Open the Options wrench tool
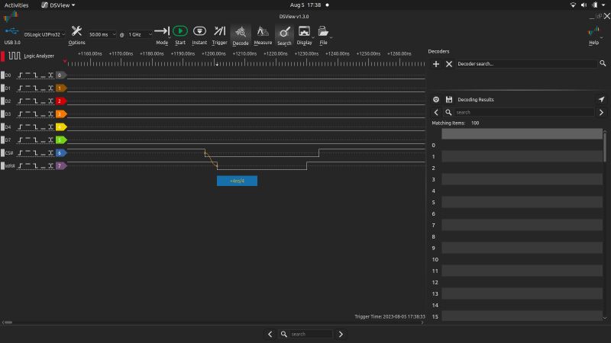Screen dimensions: 611x343 click(76, 35)
